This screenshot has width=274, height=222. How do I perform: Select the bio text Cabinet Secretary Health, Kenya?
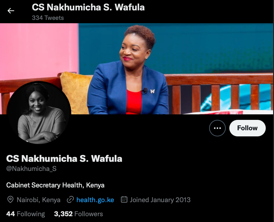click(55, 185)
